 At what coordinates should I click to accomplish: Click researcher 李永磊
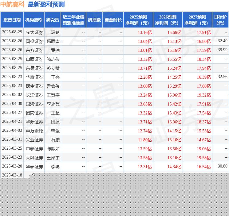53,104
